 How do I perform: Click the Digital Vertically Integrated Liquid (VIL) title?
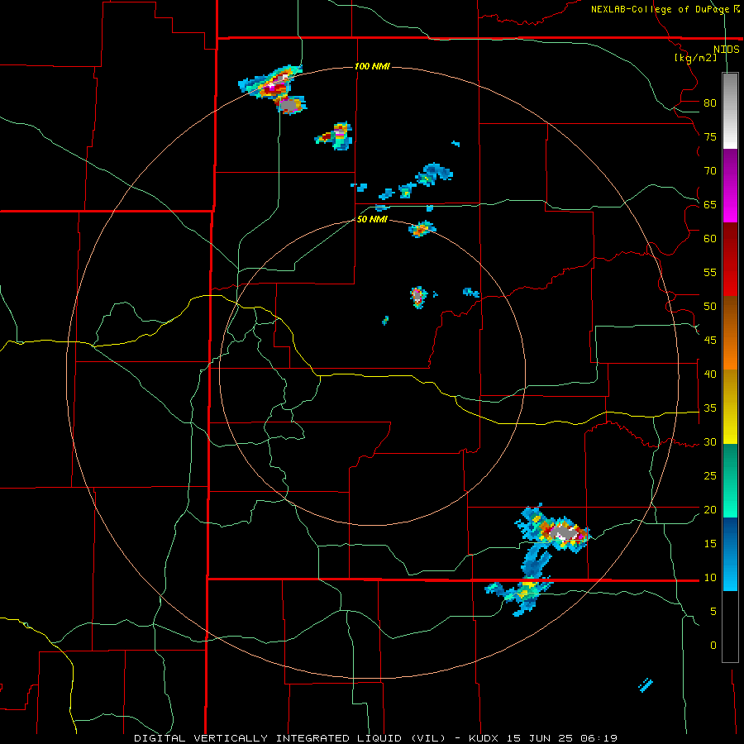[290, 738]
